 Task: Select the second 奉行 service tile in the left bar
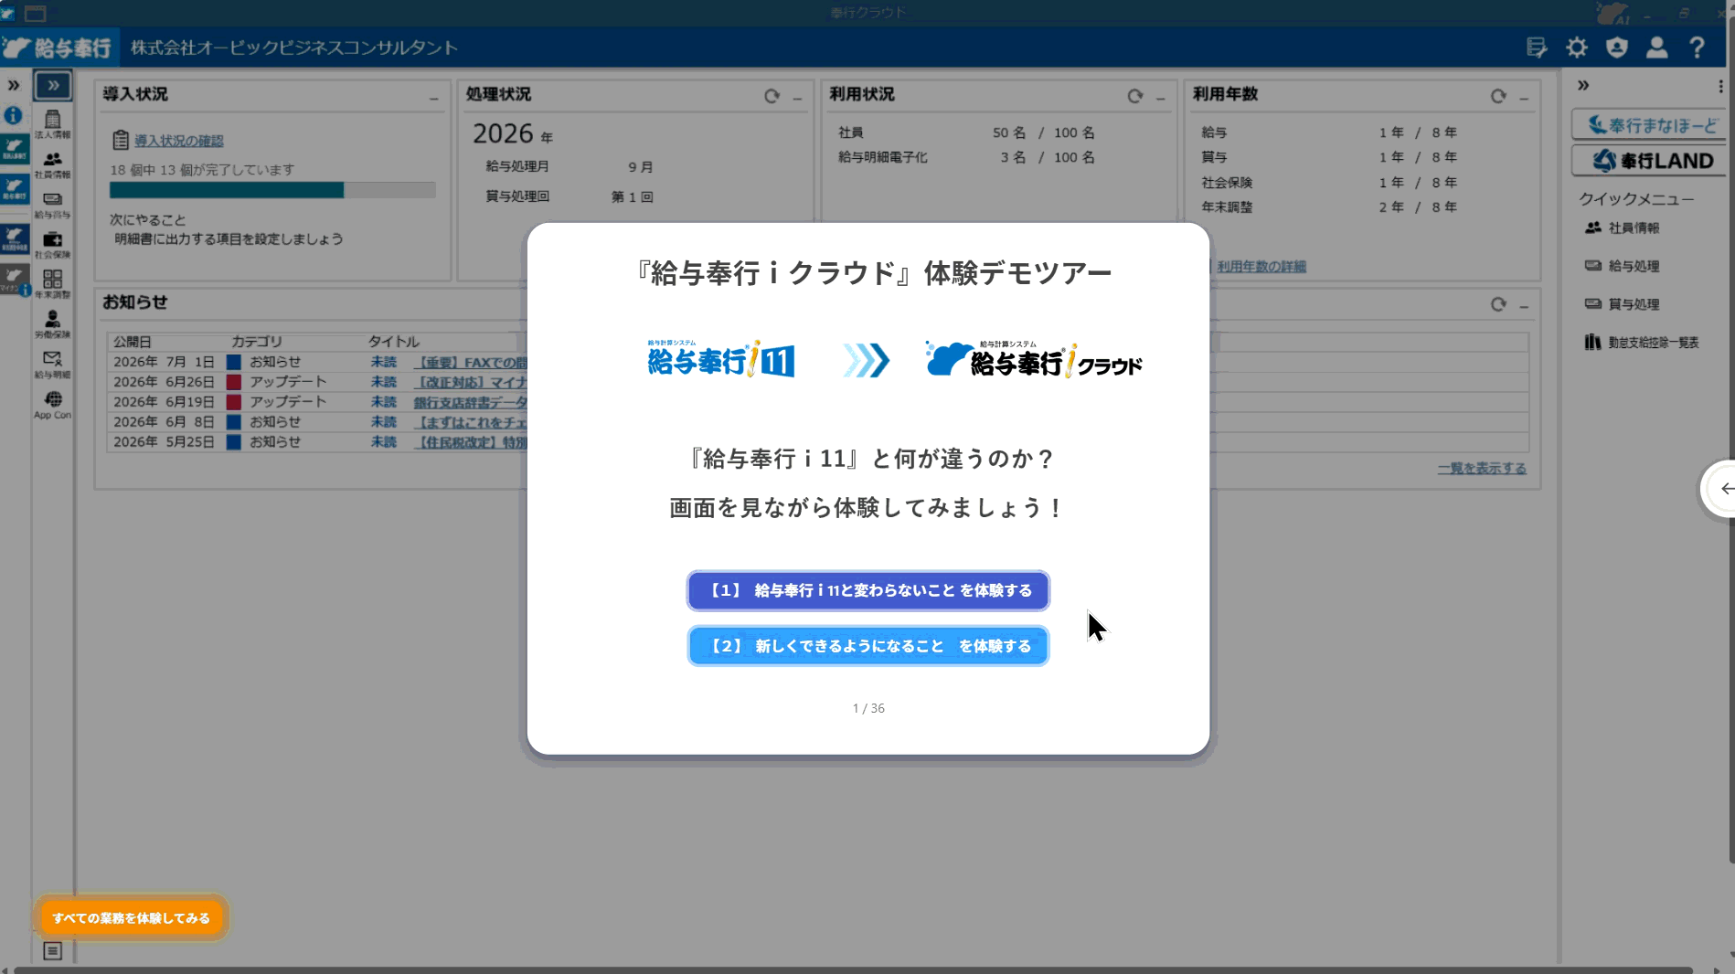tap(15, 190)
